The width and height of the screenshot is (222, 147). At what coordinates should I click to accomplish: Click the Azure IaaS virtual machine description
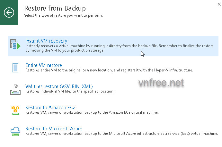coord(121,134)
